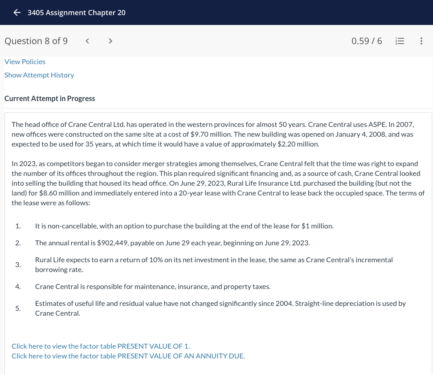Click the back arrow to exit assignment
The height and width of the screenshot is (374, 433).
click(17, 12)
